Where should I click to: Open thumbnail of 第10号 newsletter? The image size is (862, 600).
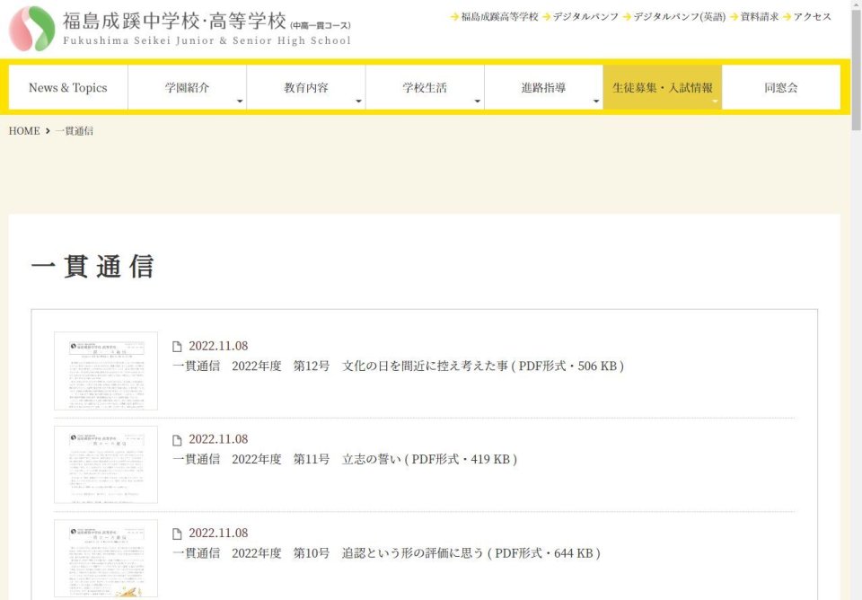(x=106, y=558)
